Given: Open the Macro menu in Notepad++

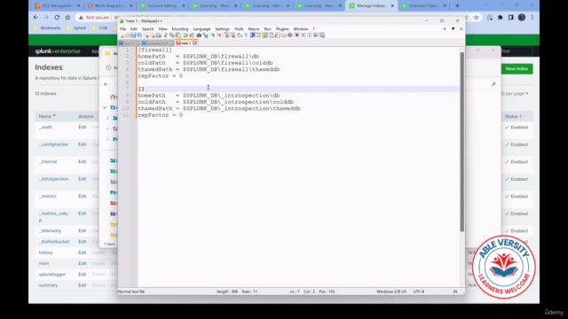Looking at the screenshot, I should point(254,29).
